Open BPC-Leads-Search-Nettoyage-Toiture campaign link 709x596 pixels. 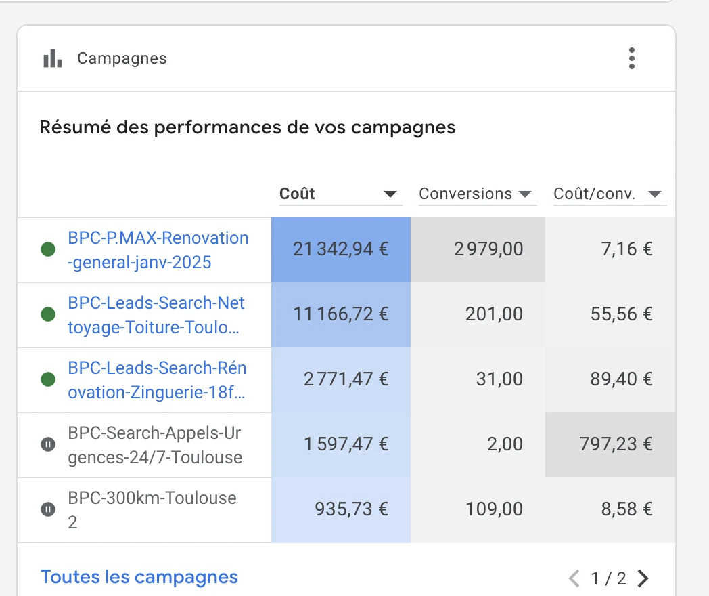[x=156, y=315]
